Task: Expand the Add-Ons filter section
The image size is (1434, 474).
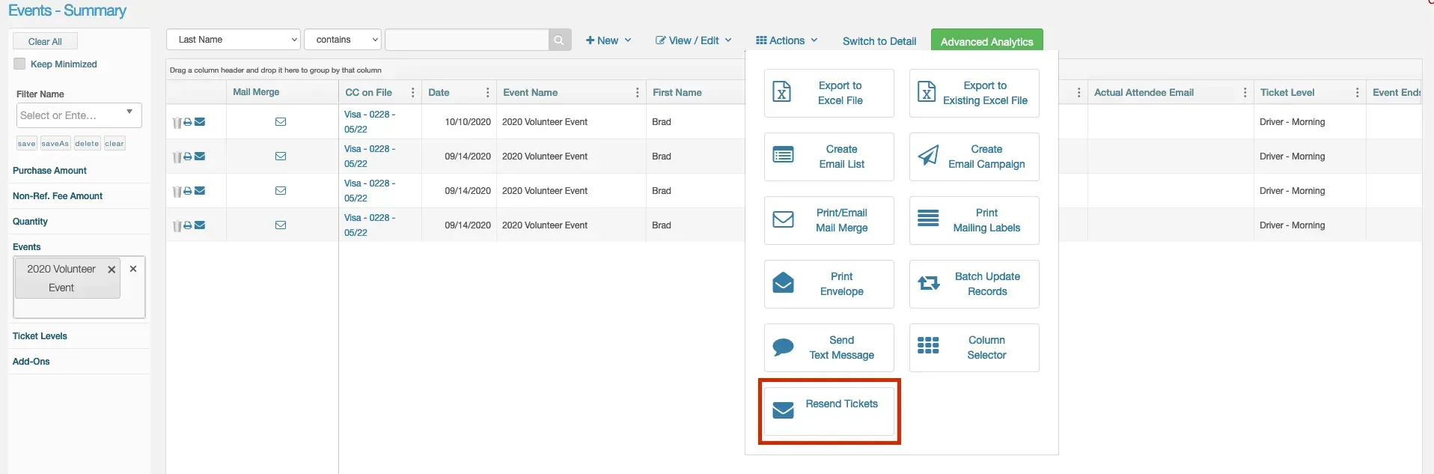Action: point(31,362)
